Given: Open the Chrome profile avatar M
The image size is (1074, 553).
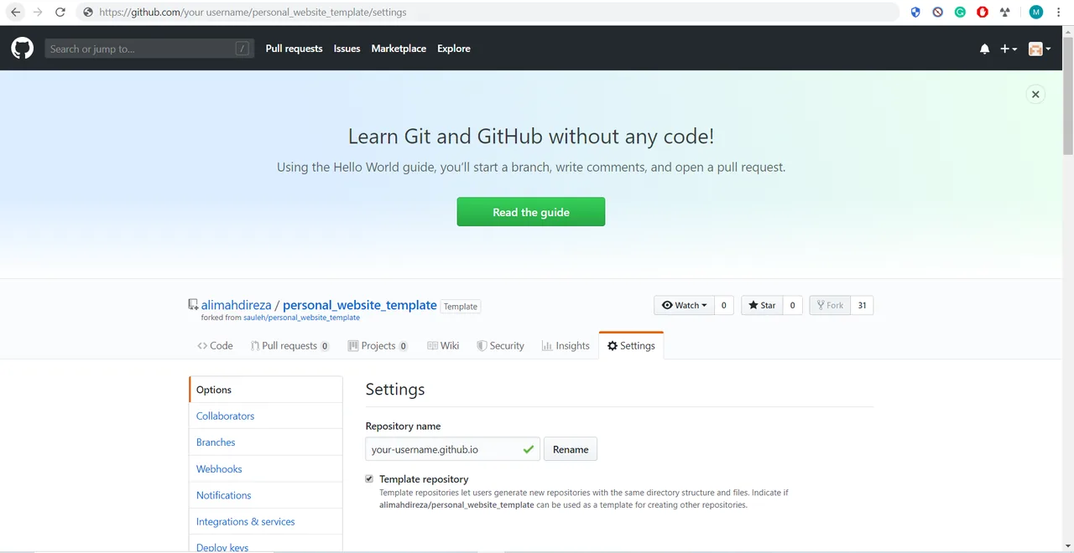Looking at the screenshot, I should tap(1036, 13).
